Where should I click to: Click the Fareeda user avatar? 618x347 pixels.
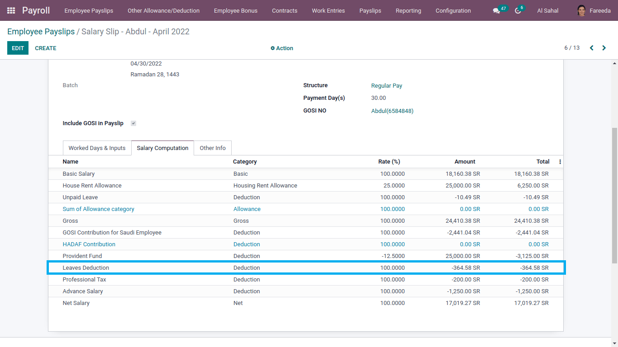pyautogui.click(x=581, y=10)
